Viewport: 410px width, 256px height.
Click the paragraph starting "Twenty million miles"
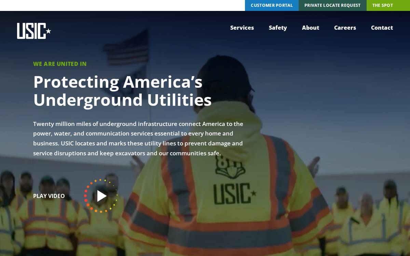[x=138, y=139]
